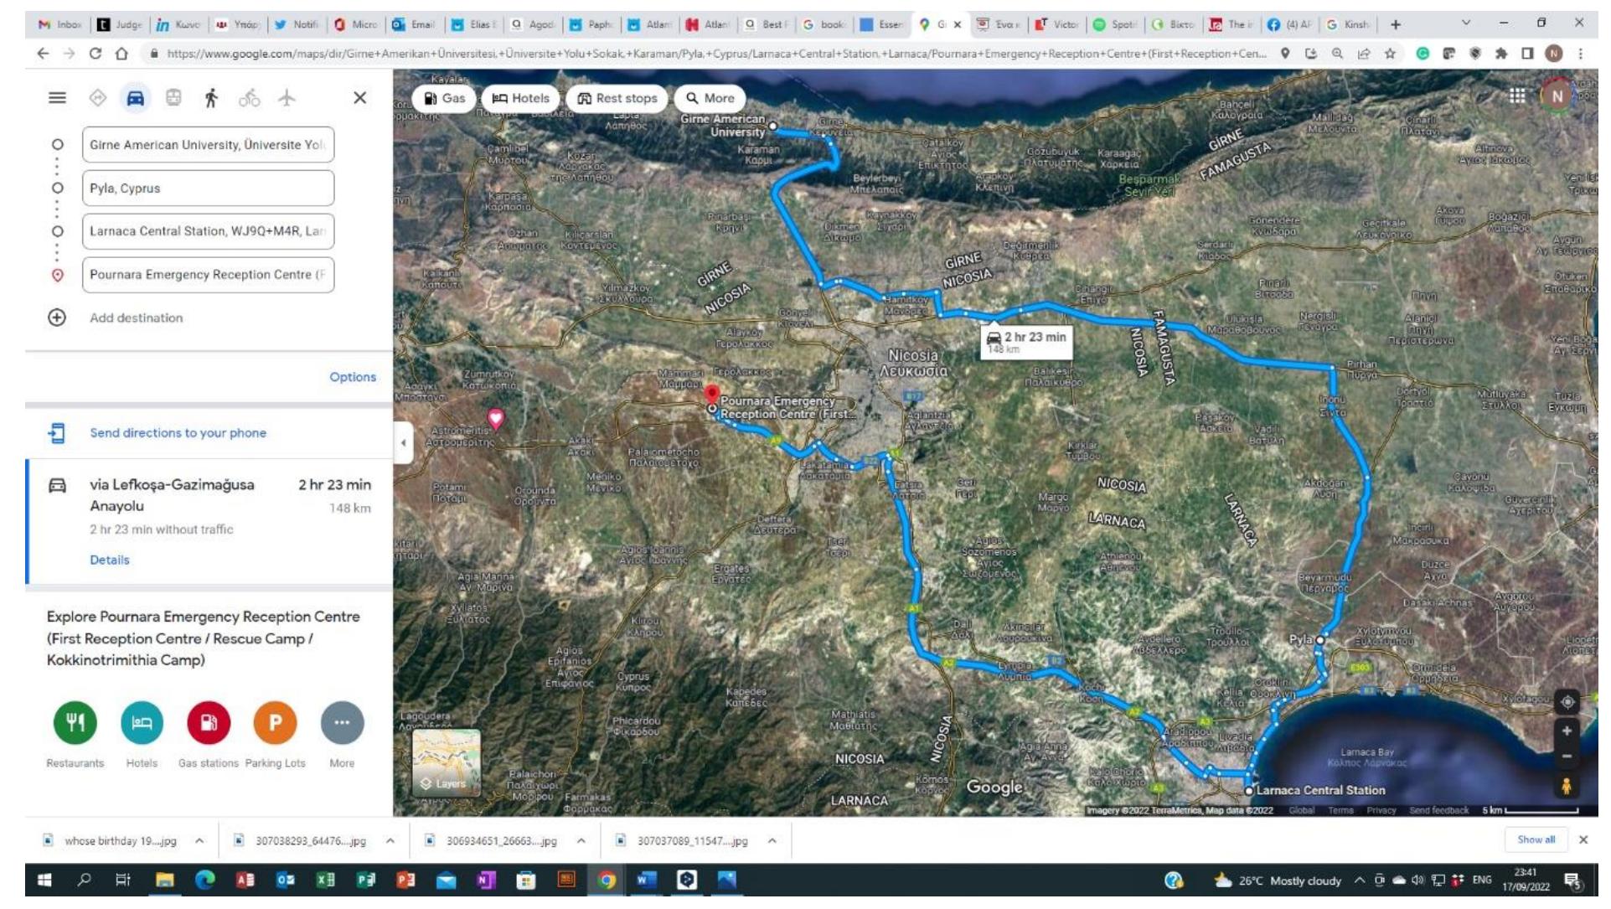This screenshot has width=1611, height=909.
Task: Search nearby Parking Lots orange icon
Action: pyautogui.click(x=275, y=723)
